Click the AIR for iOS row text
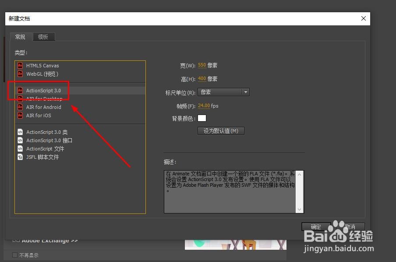Viewport: 396px width, 262px height. click(x=39, y=115)
